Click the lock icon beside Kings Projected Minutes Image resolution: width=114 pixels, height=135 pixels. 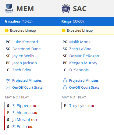[x=65, y=80]
